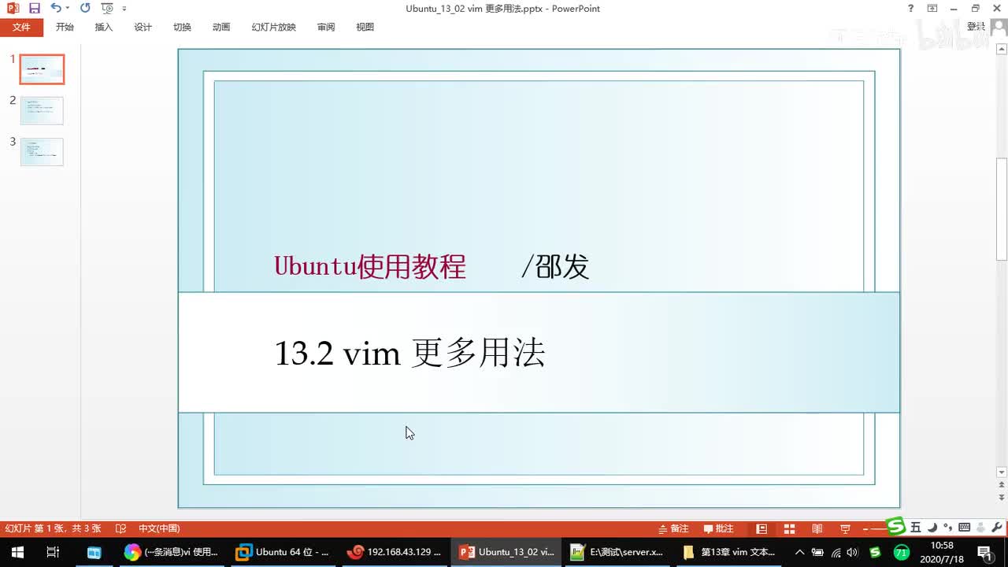Switch to 'server.x...' editor taskbar item
The height and width of the screenshot is (567, 1008).
point(617,552)
